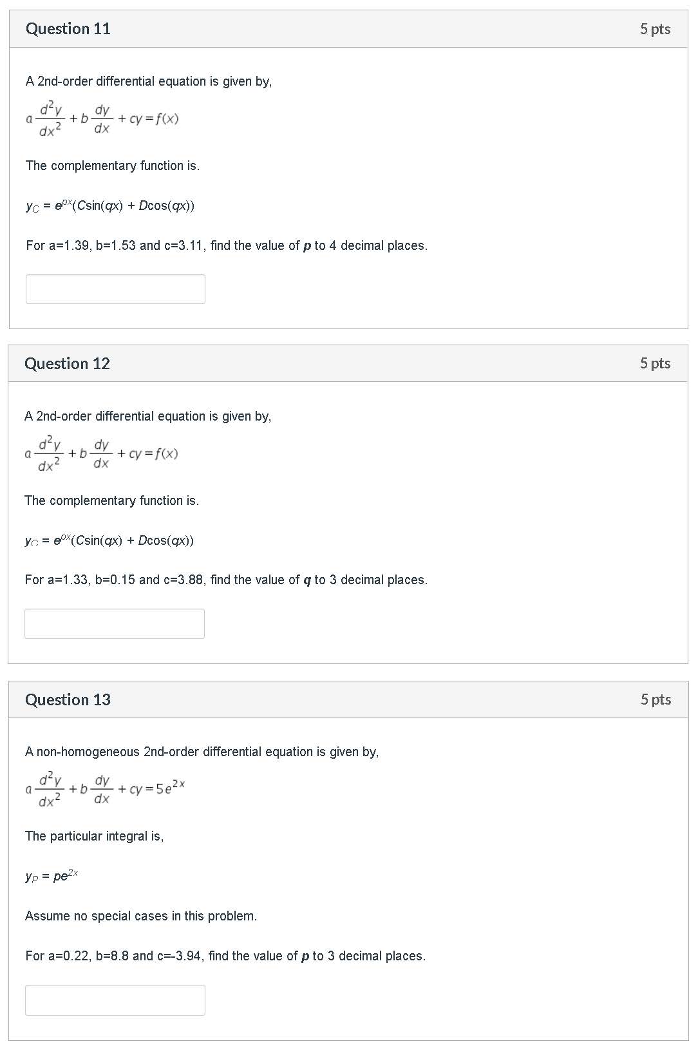Click the differential equation image in Question 11
This screenshot has height=1055, width=698.
point(102,119)
